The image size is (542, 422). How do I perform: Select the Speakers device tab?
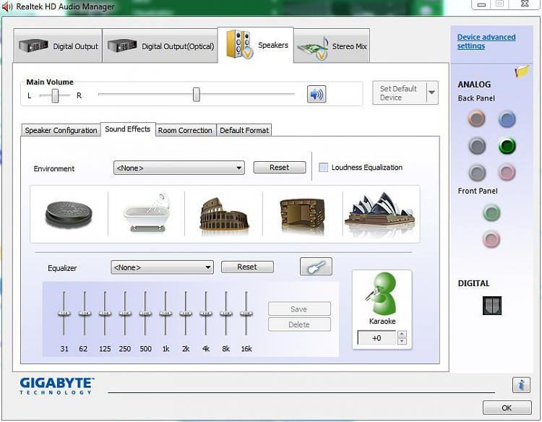point(256,45)
